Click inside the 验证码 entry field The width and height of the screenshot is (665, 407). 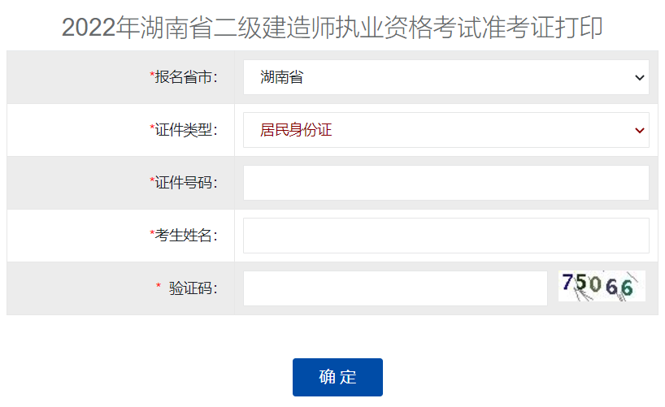point(395,288)
